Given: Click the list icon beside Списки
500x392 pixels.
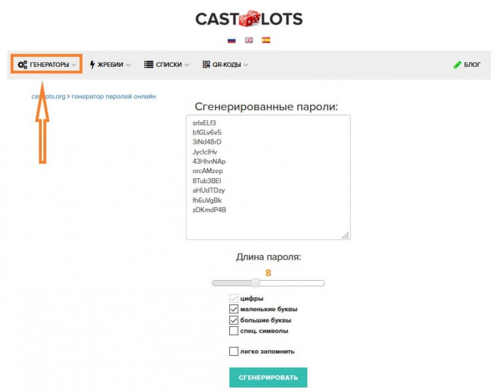Looking at the screenshot, I should pos(149,64).
